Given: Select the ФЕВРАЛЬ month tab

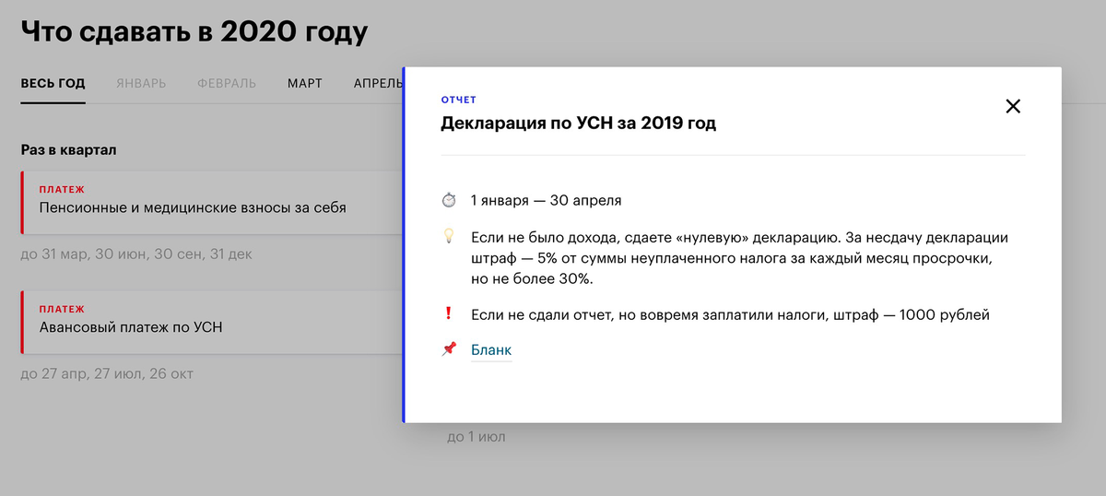Looking at the screenshot, I should [227, 83].
